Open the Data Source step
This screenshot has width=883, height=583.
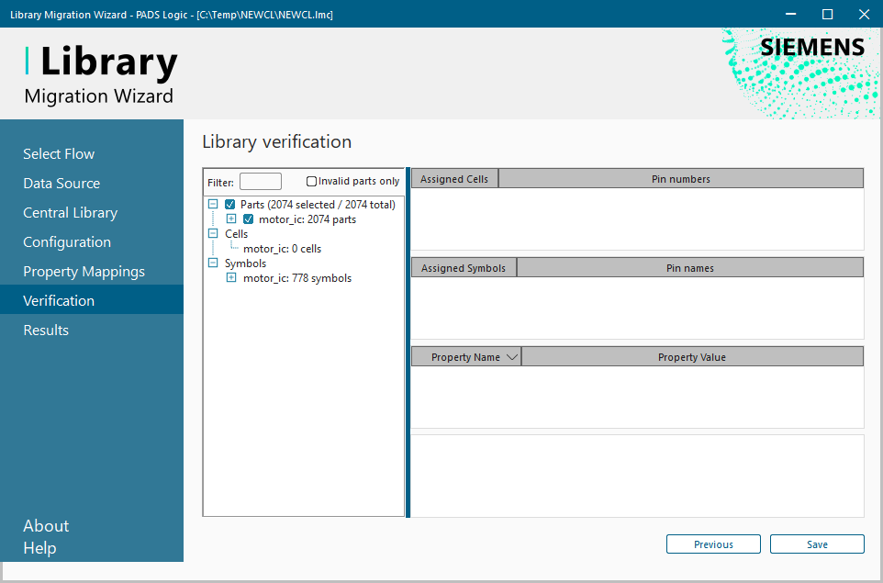61,183
